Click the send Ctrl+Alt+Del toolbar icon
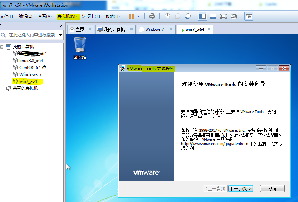 (152, 16)
